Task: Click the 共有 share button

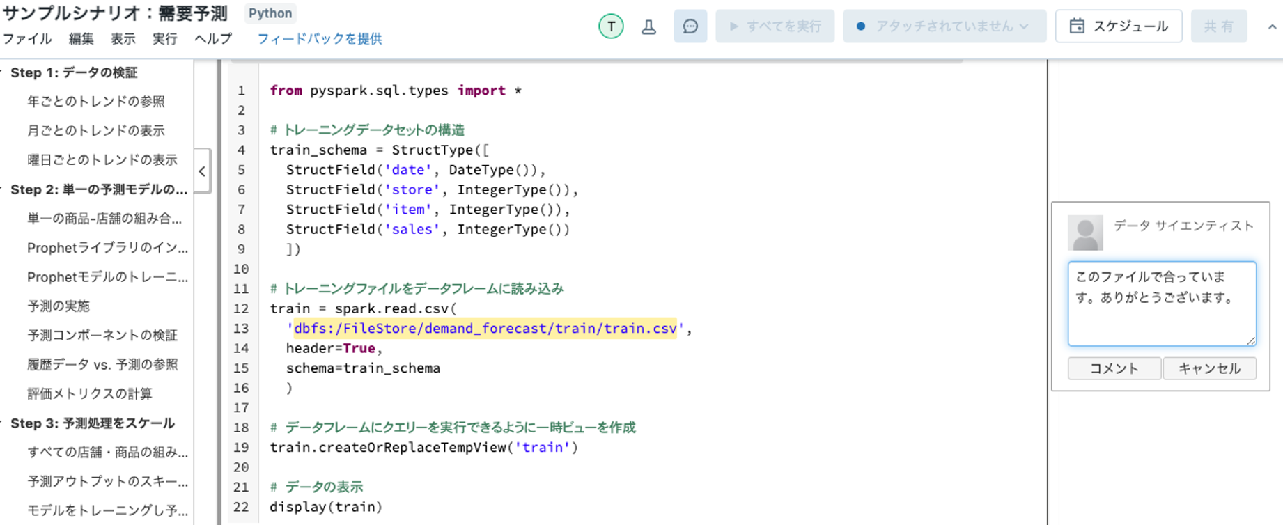Action: coord(1218,26)
